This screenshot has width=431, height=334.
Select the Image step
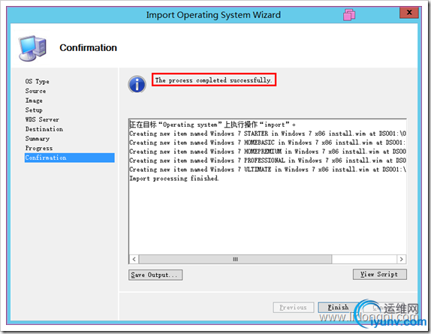click(x=34, y=101)
